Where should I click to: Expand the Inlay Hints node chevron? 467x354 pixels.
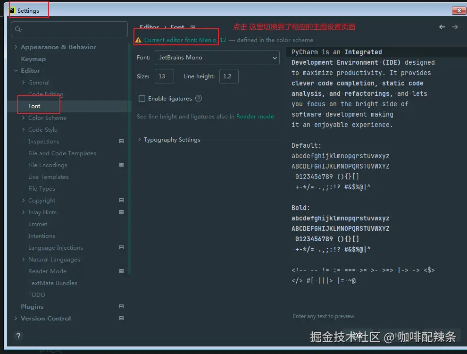point(23,212)
